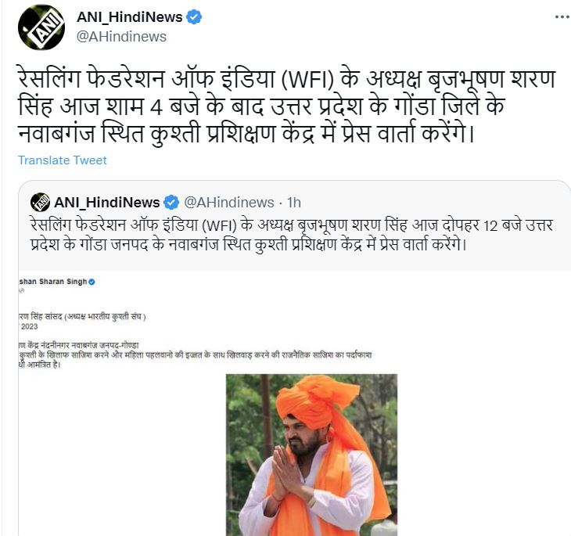Open the quoted tweet's 1h timestamp
The height and width of the screenshot is (536, 571).
(294, 203)
